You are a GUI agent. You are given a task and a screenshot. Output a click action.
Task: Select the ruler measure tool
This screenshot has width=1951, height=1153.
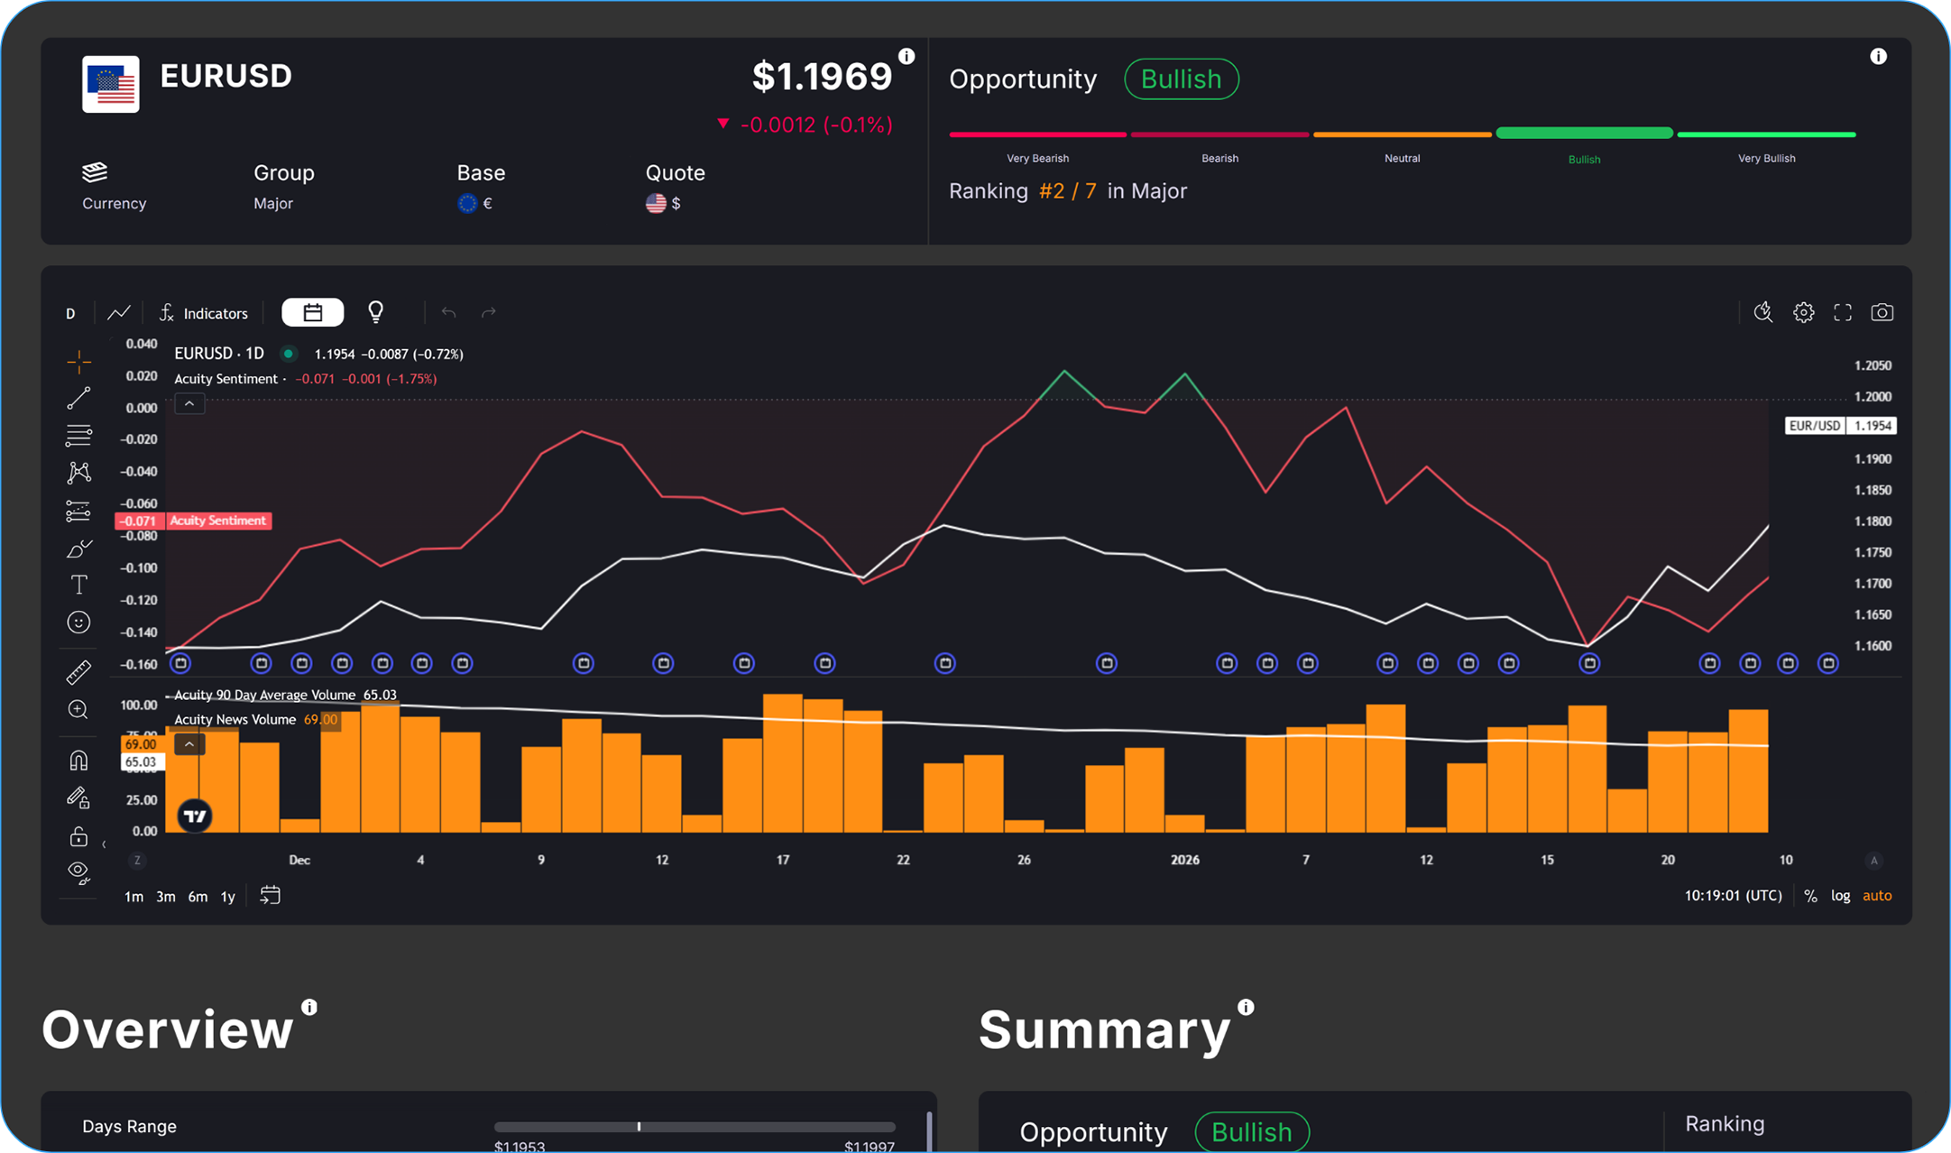78,672
